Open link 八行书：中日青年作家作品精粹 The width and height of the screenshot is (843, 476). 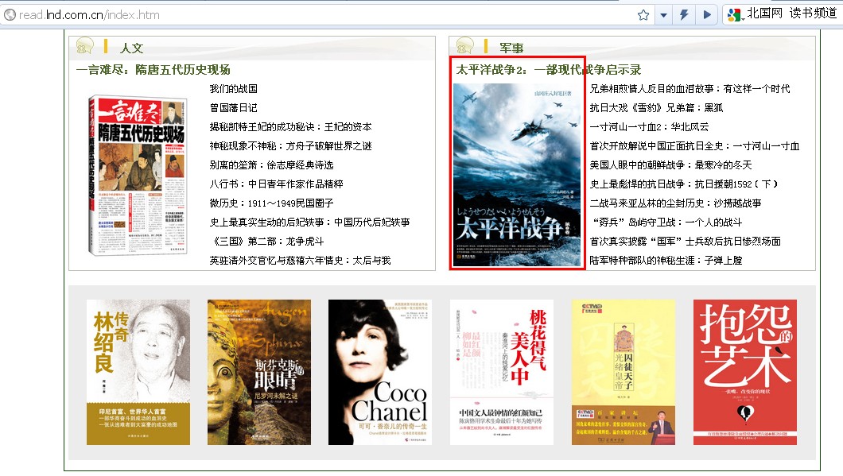click(x=276, y=184)
